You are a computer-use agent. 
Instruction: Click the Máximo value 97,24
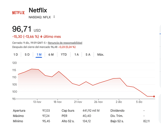point(46,116)
